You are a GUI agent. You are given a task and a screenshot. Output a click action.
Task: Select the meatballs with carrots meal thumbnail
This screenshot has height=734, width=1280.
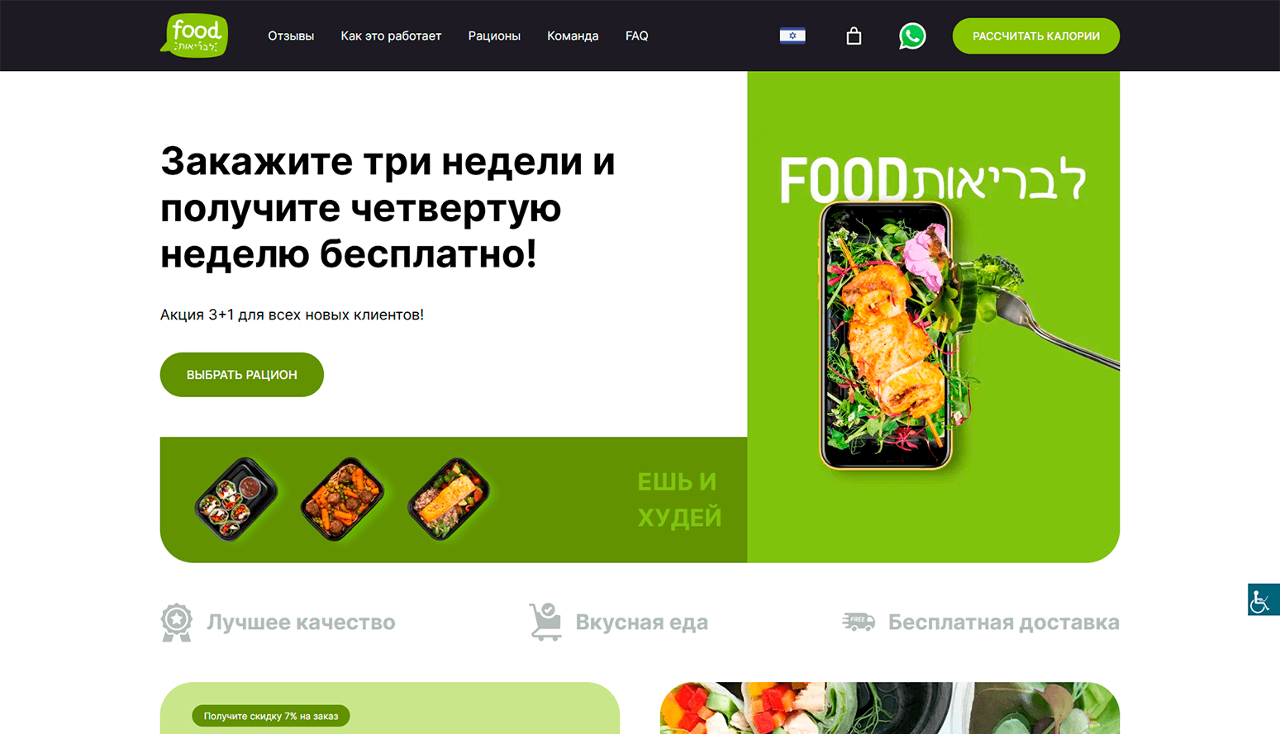(x=342, y=499)
